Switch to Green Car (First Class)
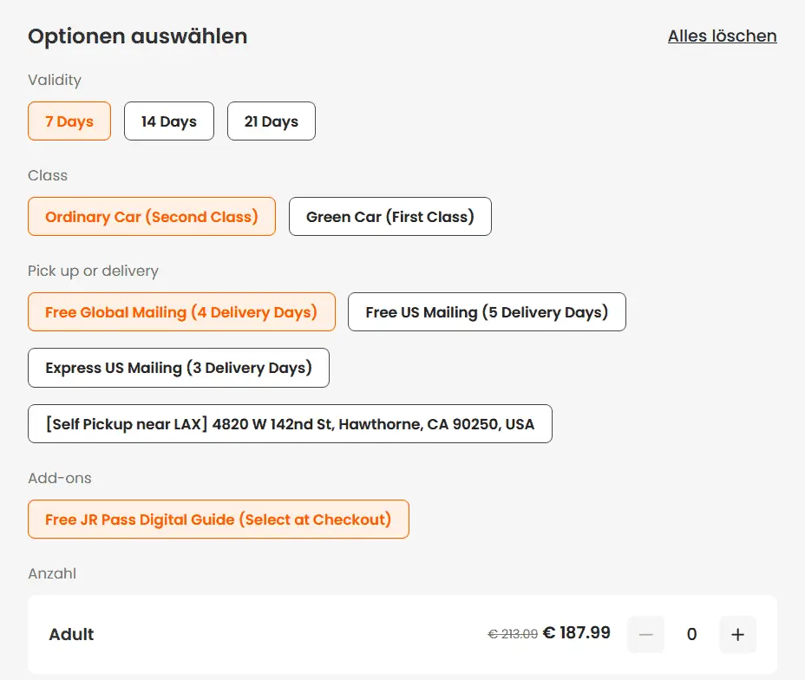 point(390,217)
